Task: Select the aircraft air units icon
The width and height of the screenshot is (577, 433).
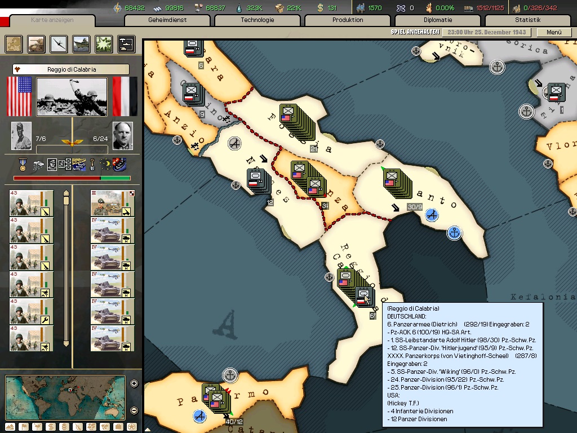Action: pos(59,44)
